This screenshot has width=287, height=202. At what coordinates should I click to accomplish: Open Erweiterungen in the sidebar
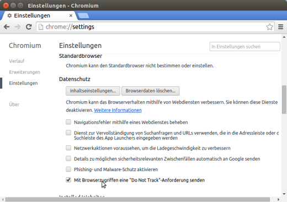tap(24, 72)
